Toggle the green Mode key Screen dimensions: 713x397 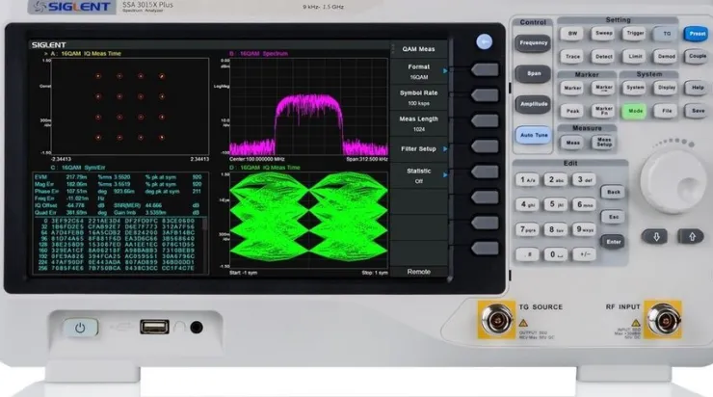(633, 111)
